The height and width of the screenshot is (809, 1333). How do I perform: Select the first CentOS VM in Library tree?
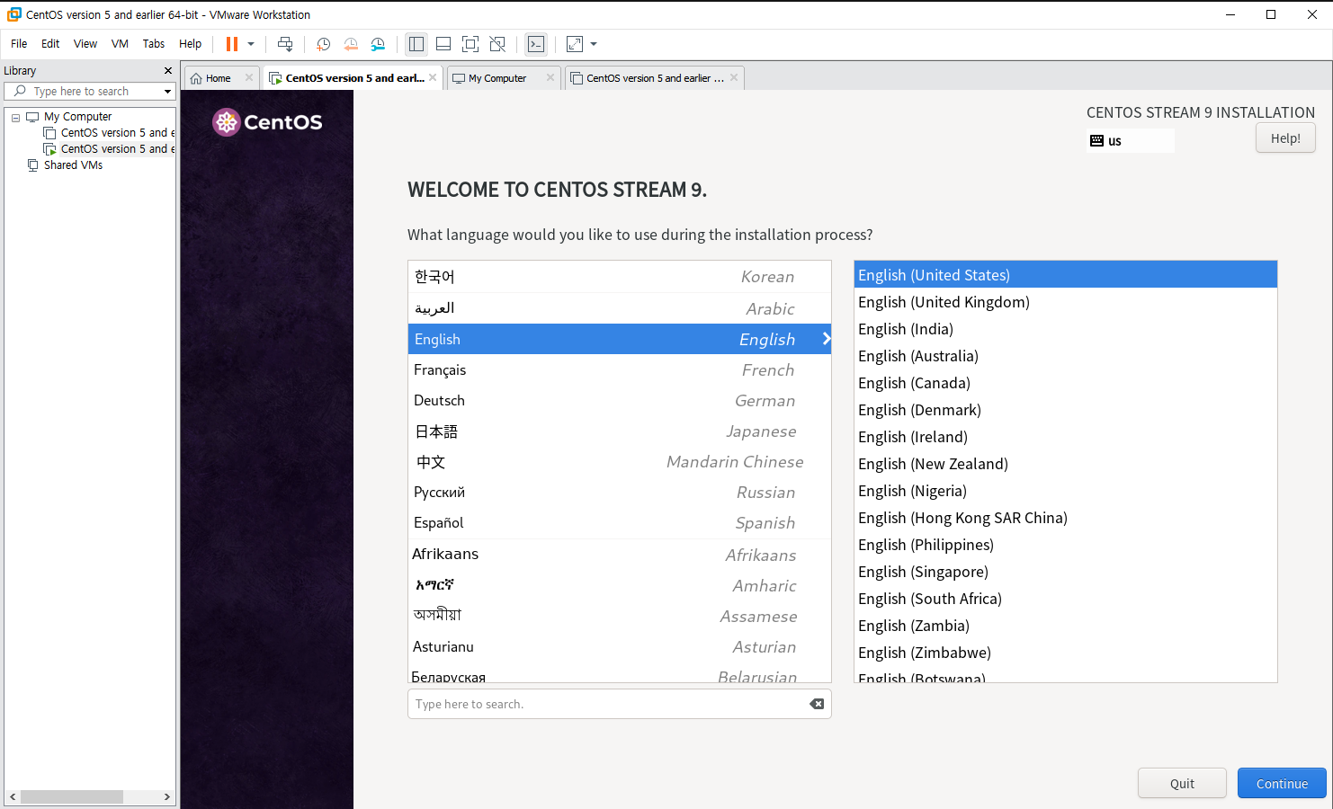coord(117,133)
